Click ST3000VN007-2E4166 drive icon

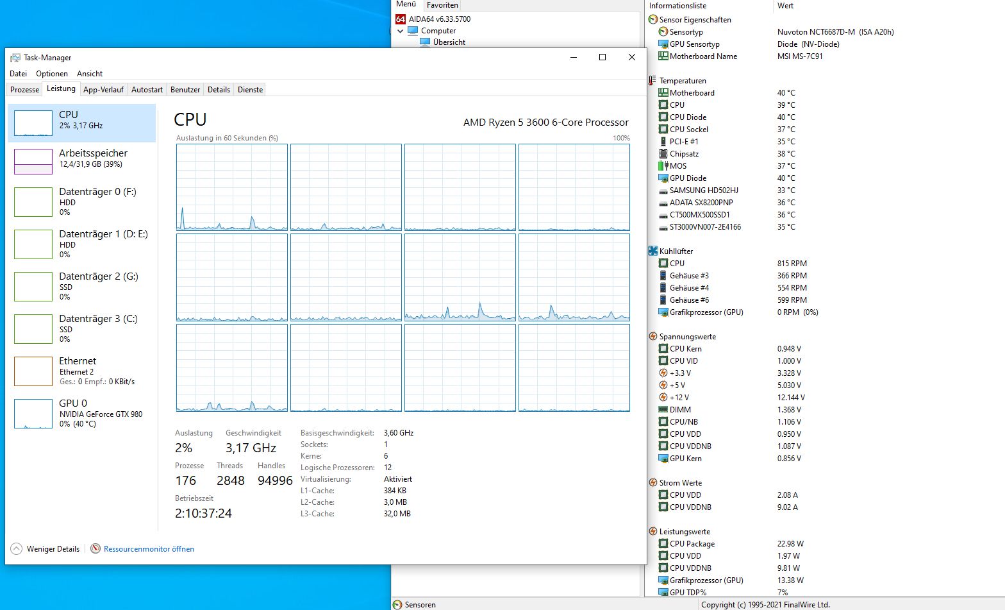pyautogui.click(x=663, y=227)
